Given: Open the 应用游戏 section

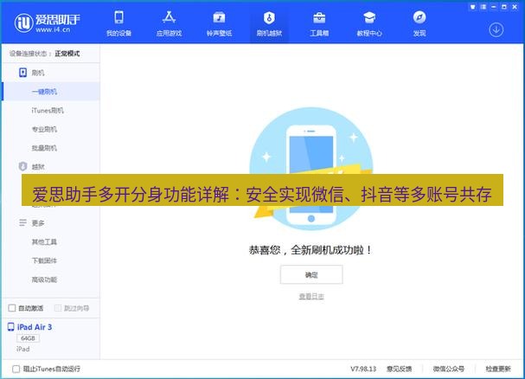Looking at the screenshot, I should 169,23.
